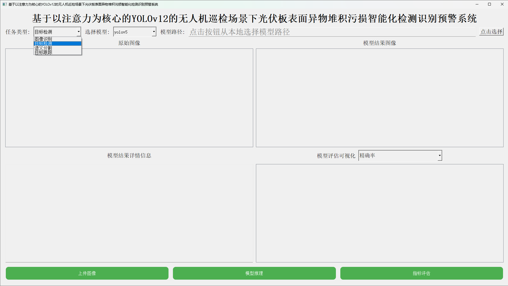The width and height of the screenshot is (508, 286).
Task: Click the 选择模型 label
Action: (97, 32)
